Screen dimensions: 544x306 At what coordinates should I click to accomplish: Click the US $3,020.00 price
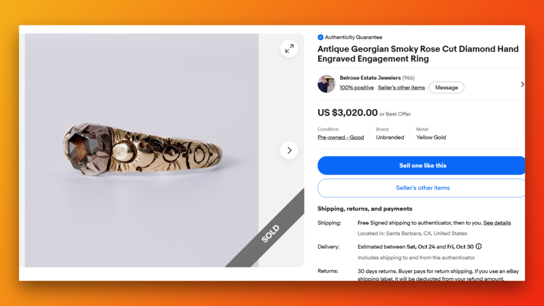(x=347, y=113)
